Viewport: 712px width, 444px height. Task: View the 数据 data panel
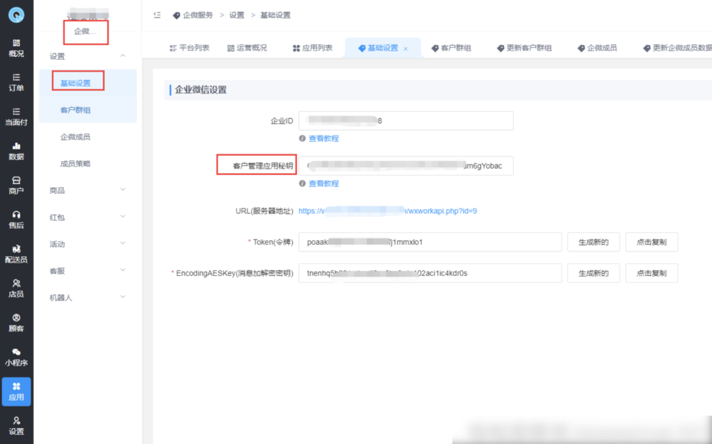click(15, 151)
